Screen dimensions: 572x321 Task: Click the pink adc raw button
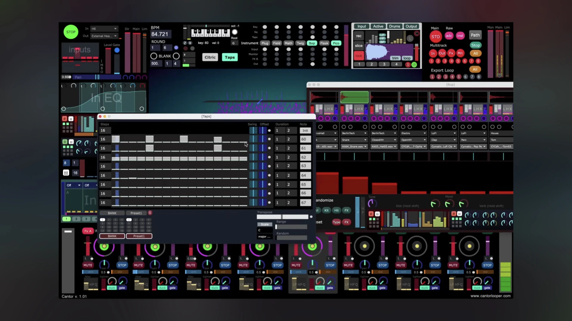pos(449,36)
